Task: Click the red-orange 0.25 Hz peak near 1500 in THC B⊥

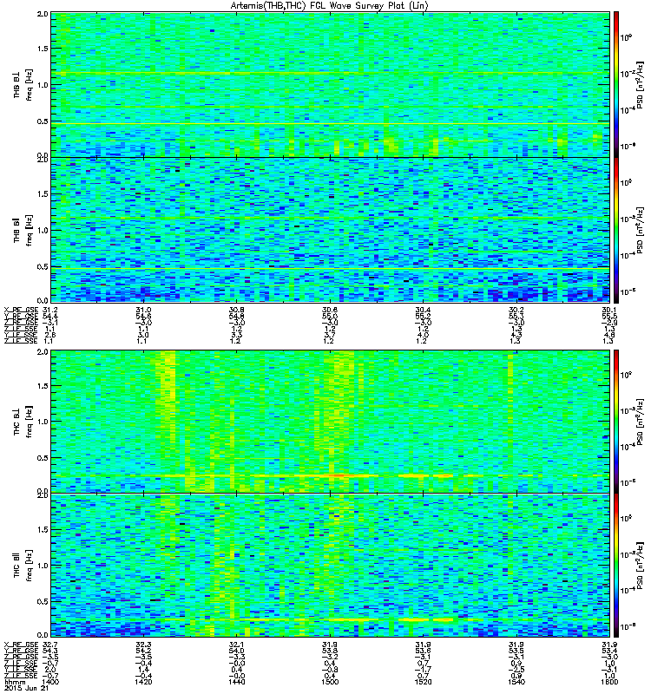Action: coord(338,475)
